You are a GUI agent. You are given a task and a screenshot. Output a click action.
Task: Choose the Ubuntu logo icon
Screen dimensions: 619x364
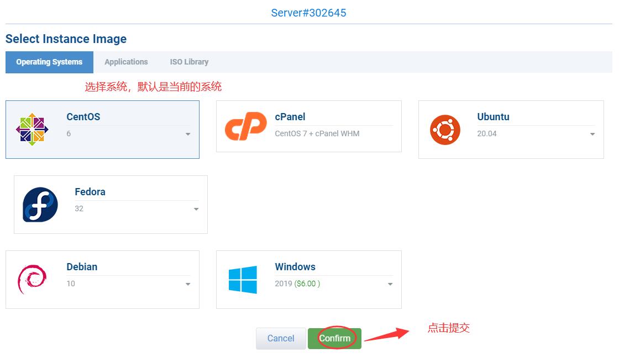coord(445,130)
